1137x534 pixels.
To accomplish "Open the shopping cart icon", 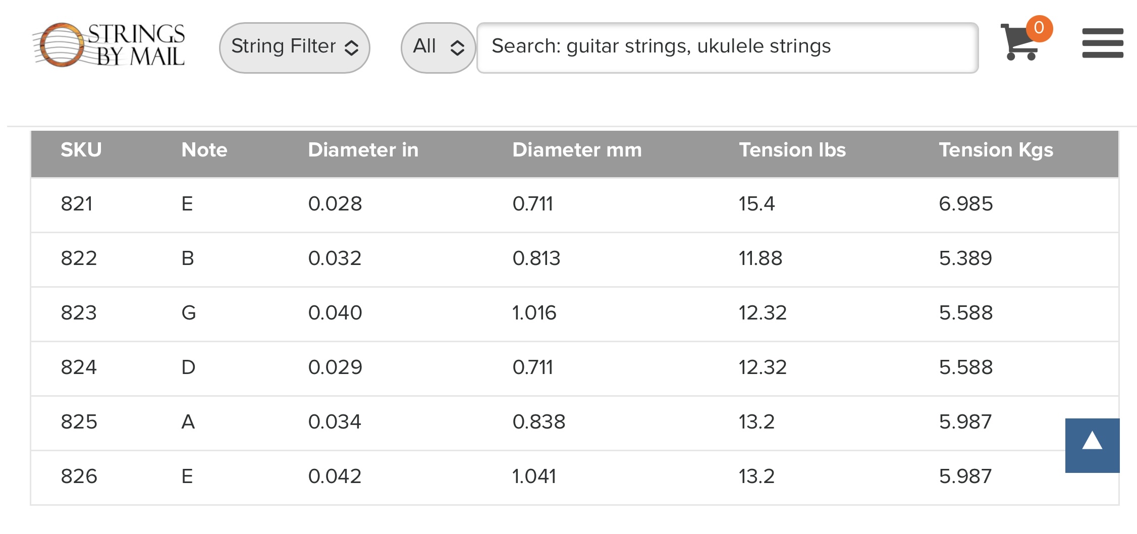I will (1020, 42).
